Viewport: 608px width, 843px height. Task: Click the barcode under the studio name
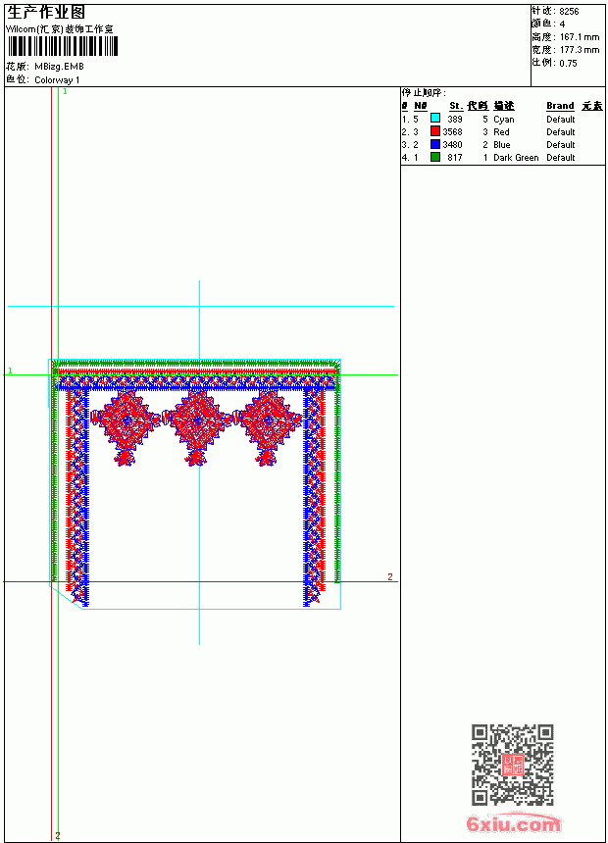[x=62, y=46]
